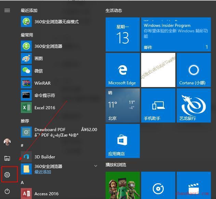
Task: Open the user account avatar
Action: tap(7, 142)
